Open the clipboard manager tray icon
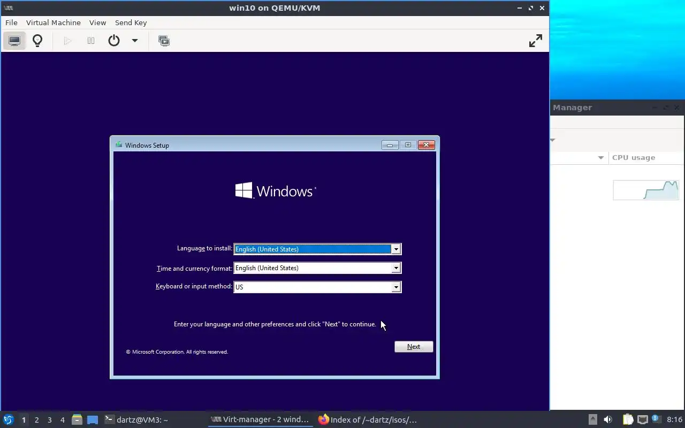 (628, 420)
